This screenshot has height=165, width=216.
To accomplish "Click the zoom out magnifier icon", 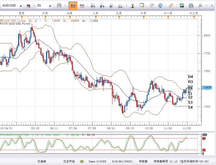I will coord(102,5).
